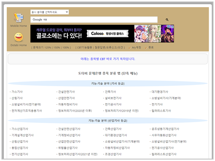Image resolution: width=215 pixels, height=161 pixels.
Task: Open CBT기능활용 link
Action: pos(84,48)
